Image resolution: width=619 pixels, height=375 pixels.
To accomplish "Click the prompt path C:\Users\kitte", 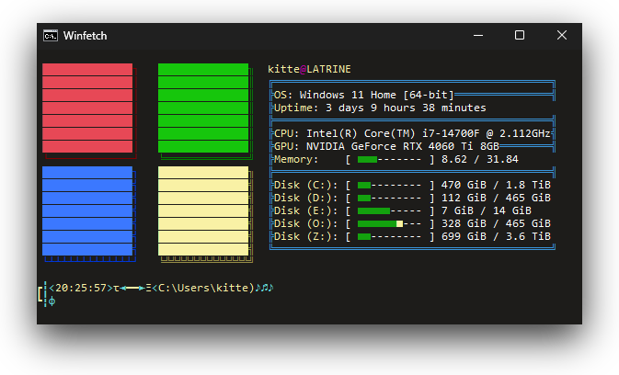I will tap(203, 288).
